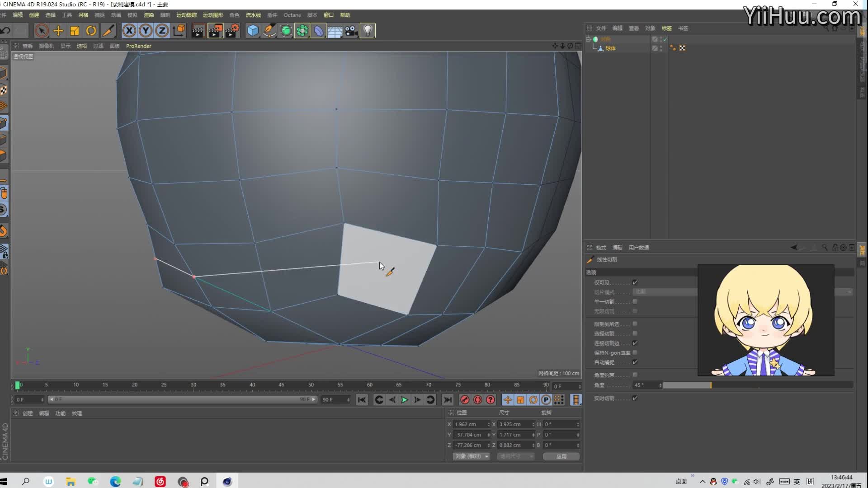The image size is (868, 488).
Task: Select the Move tool in the top toolbar
Action: 58,31
